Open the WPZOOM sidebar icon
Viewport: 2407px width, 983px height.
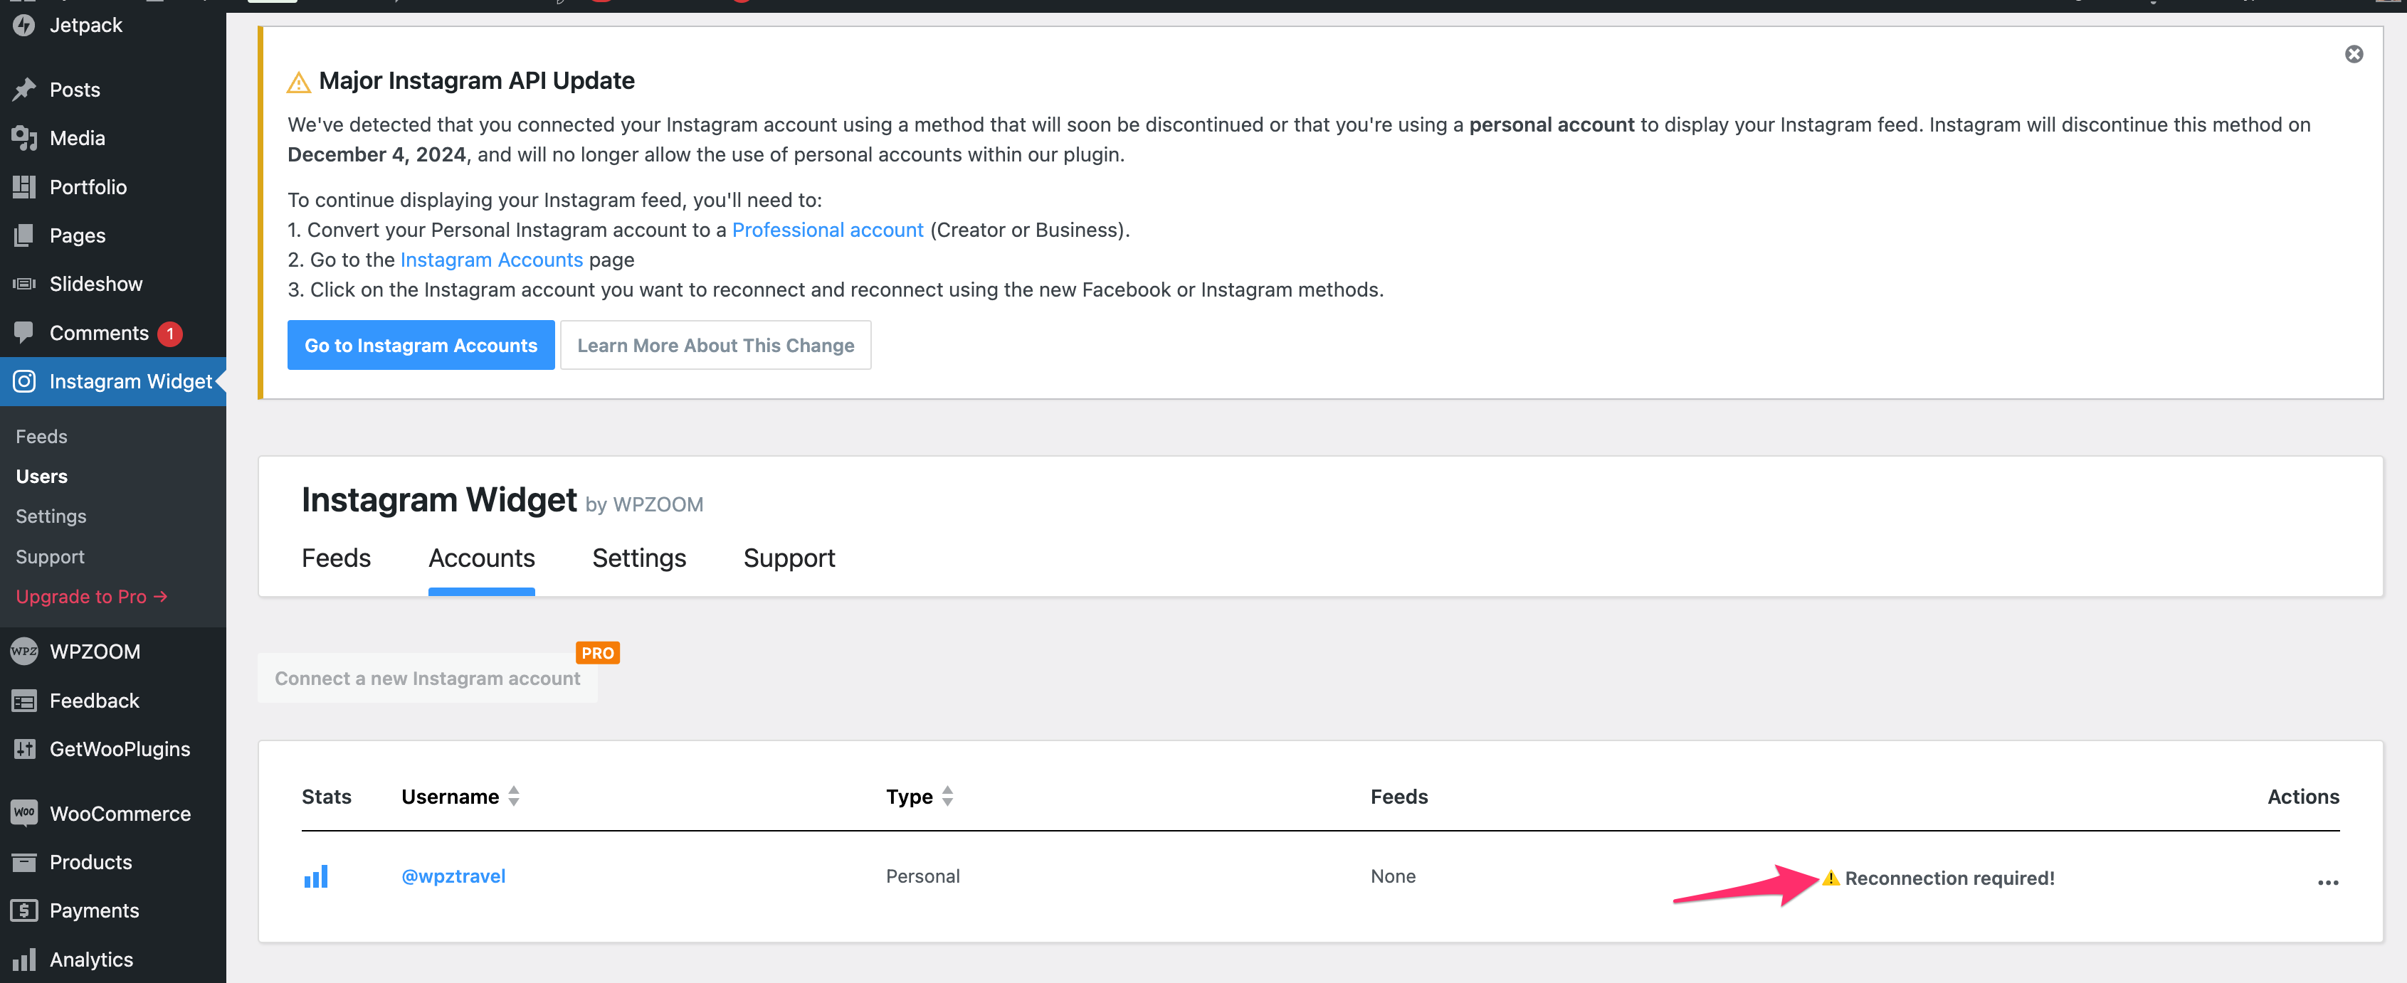24,652
